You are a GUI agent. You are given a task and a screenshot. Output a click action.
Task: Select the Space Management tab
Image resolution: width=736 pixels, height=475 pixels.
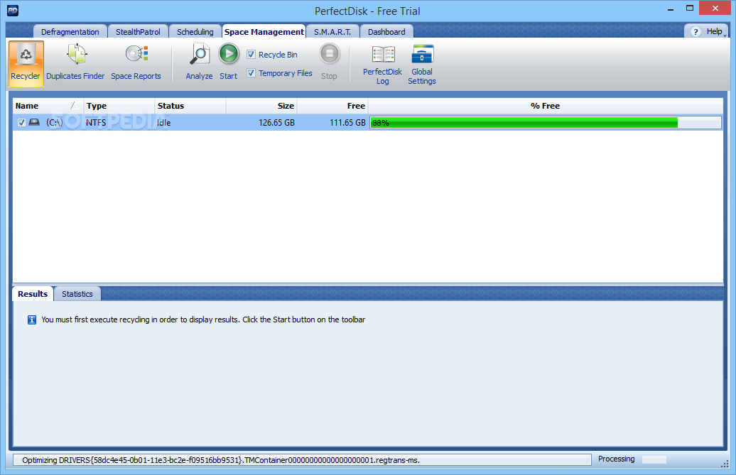pyautogui.click(x=264, y=32)
